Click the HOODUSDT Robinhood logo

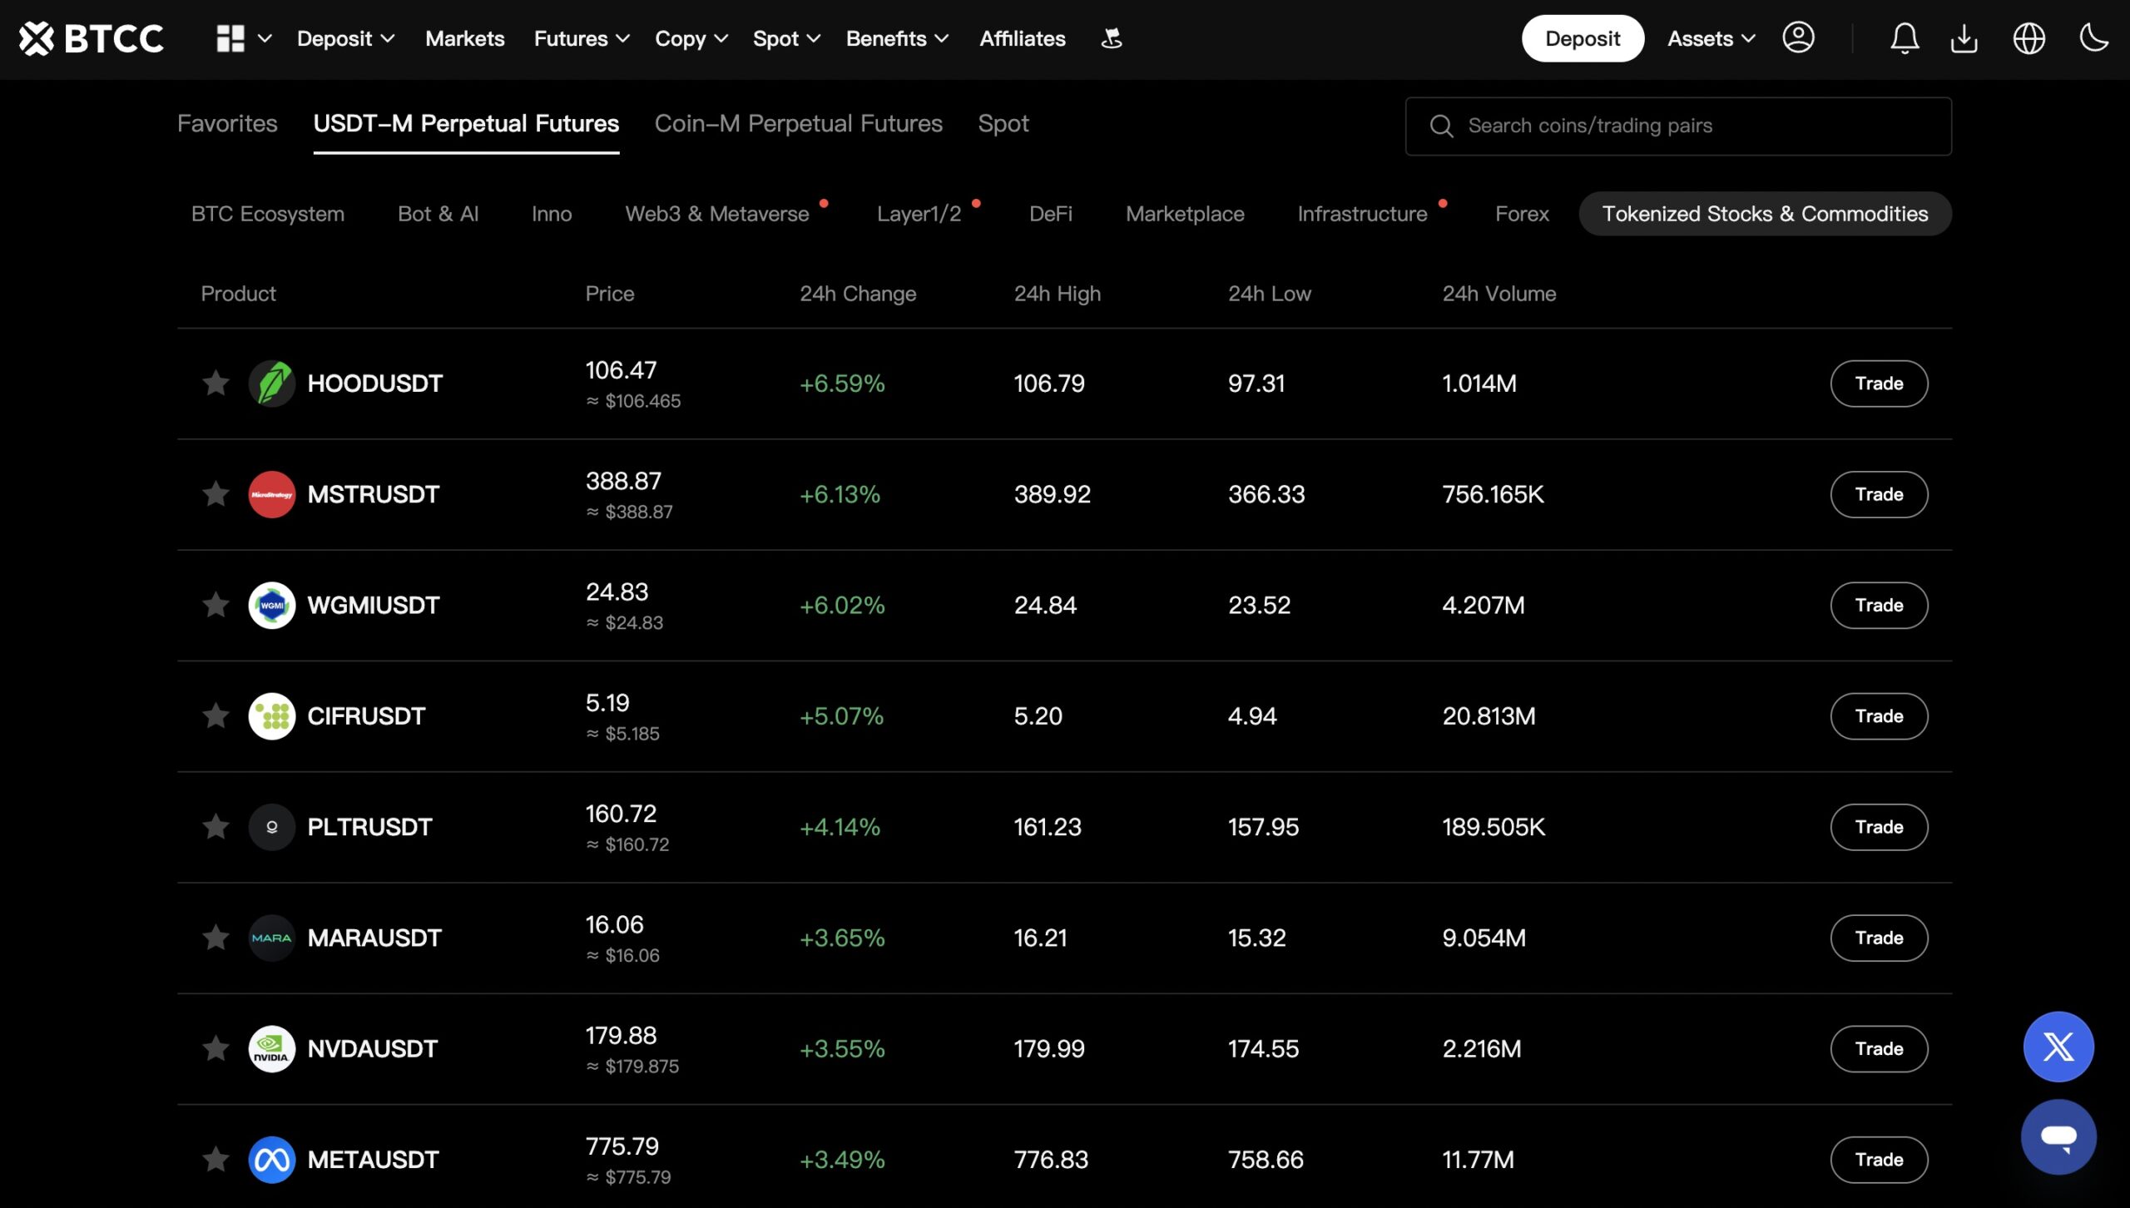(x=272, y=384)
